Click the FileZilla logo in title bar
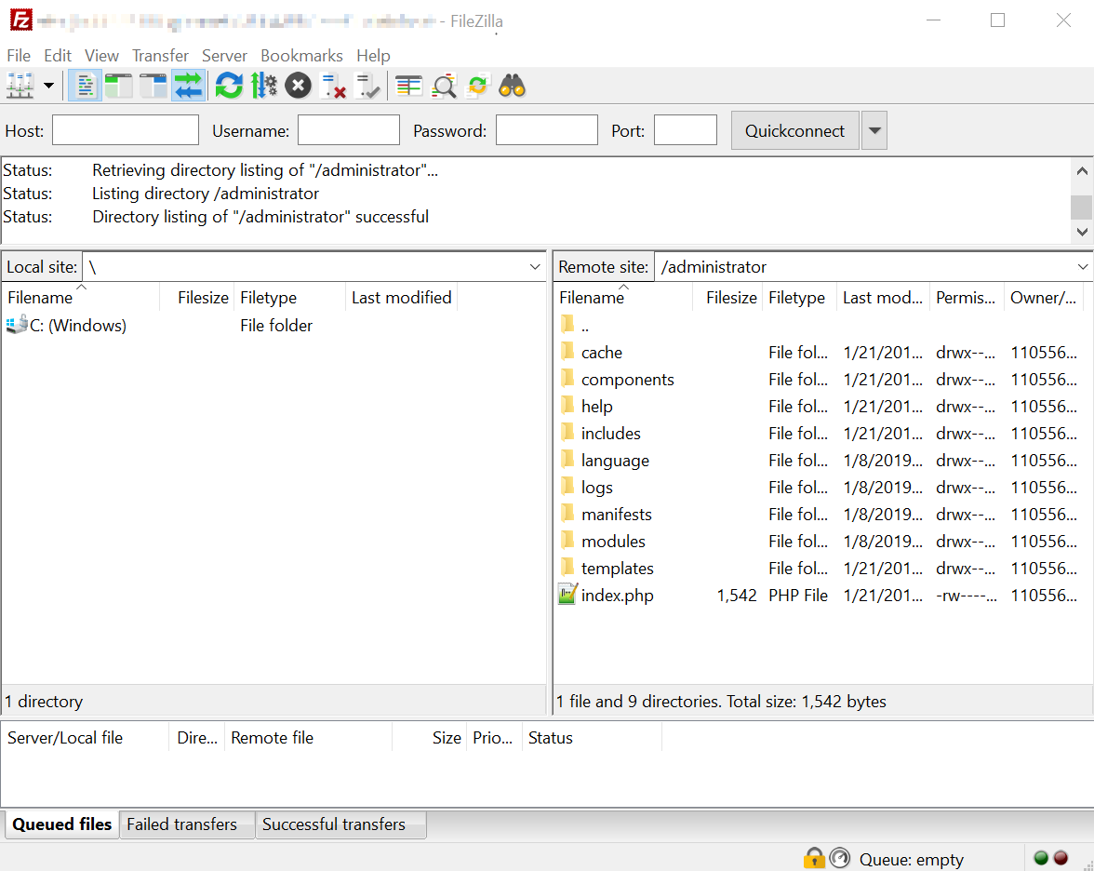1094x871 pixels. click(20, 20)
